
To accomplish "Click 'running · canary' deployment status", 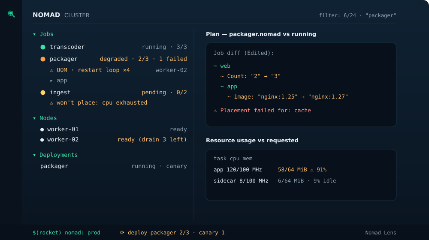I will click(159, 166).
